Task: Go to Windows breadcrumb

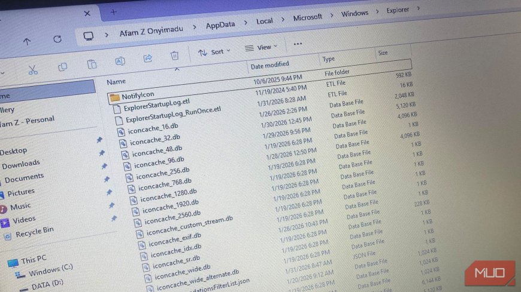Action: [355, 14]
